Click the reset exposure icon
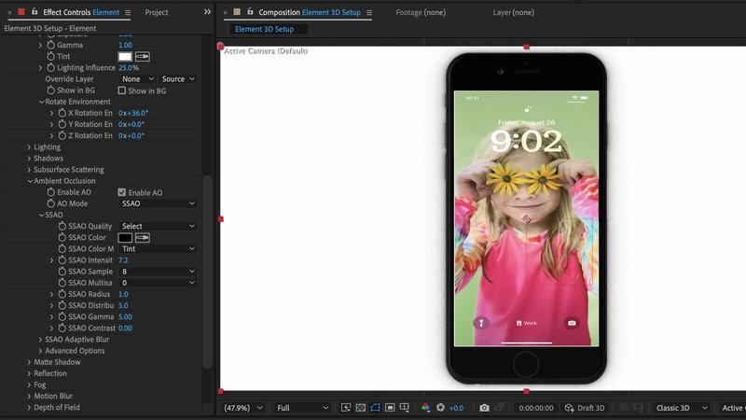 click(441, 408)
